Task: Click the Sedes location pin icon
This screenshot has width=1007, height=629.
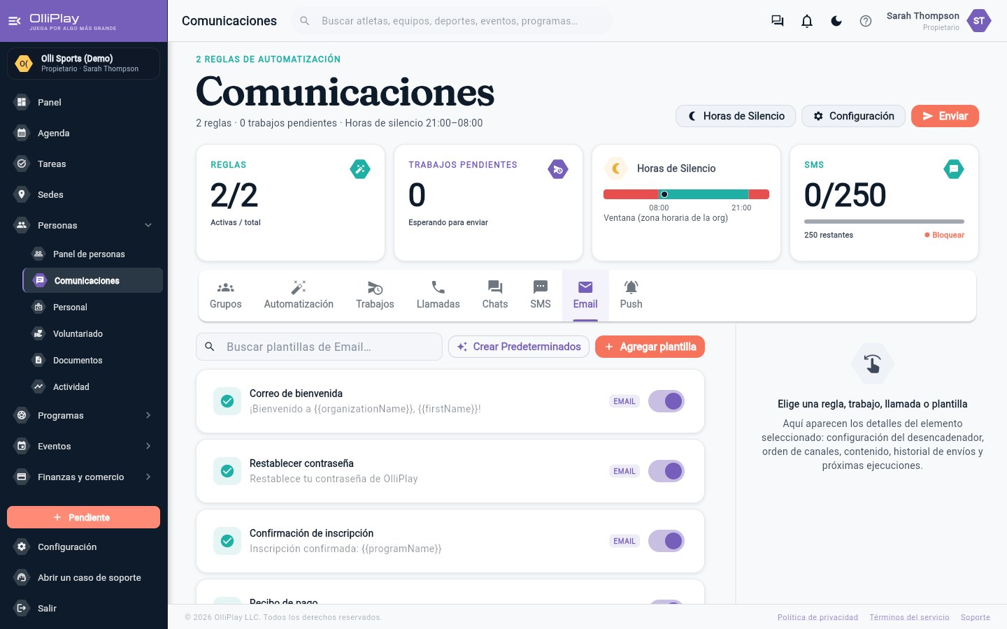Action: coord(22,194)
